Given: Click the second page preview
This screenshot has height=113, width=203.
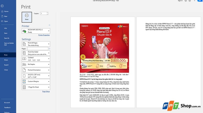Looking at the screenshot, I should (169, 62).
